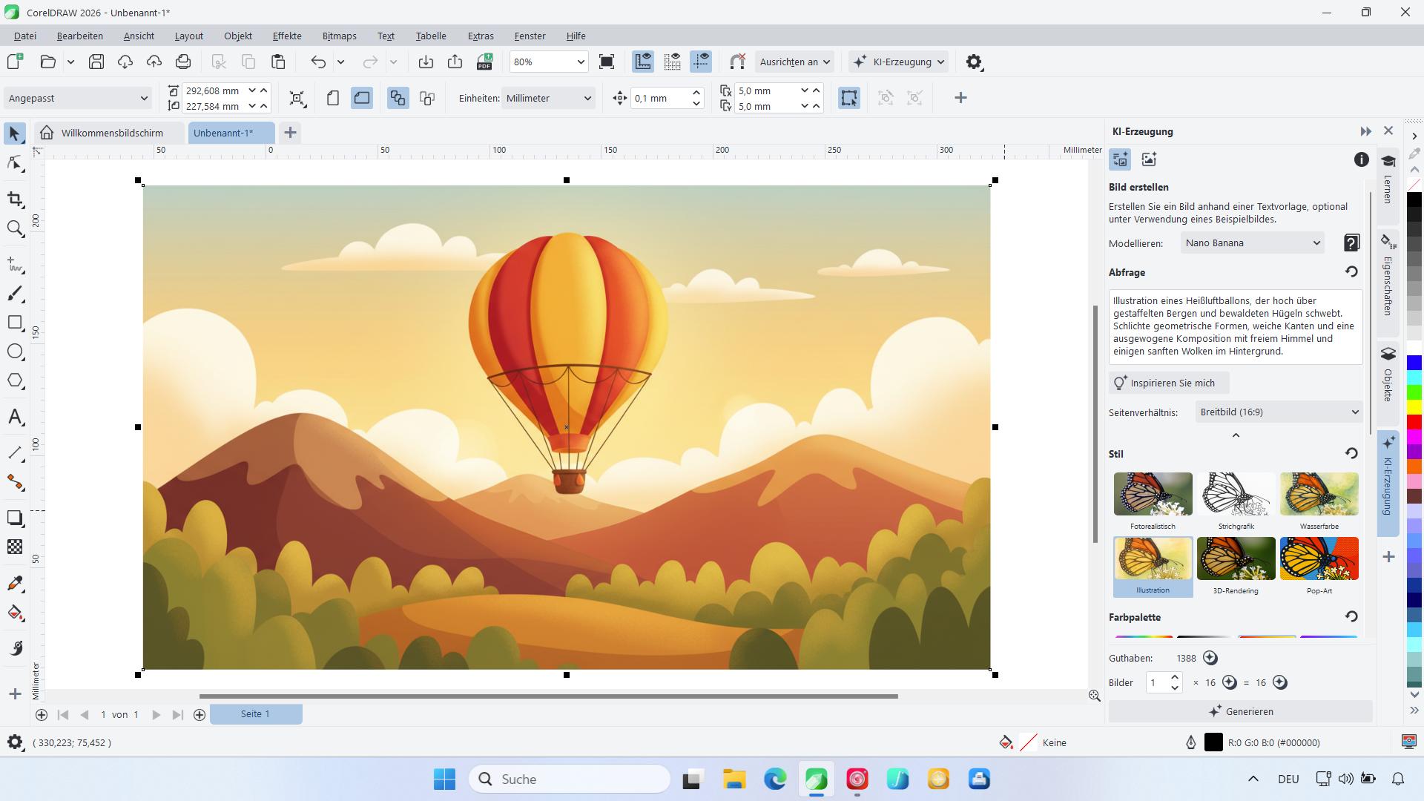
Task: Toggle guideline visibility in the toolbar
Action: coord(701,62)
